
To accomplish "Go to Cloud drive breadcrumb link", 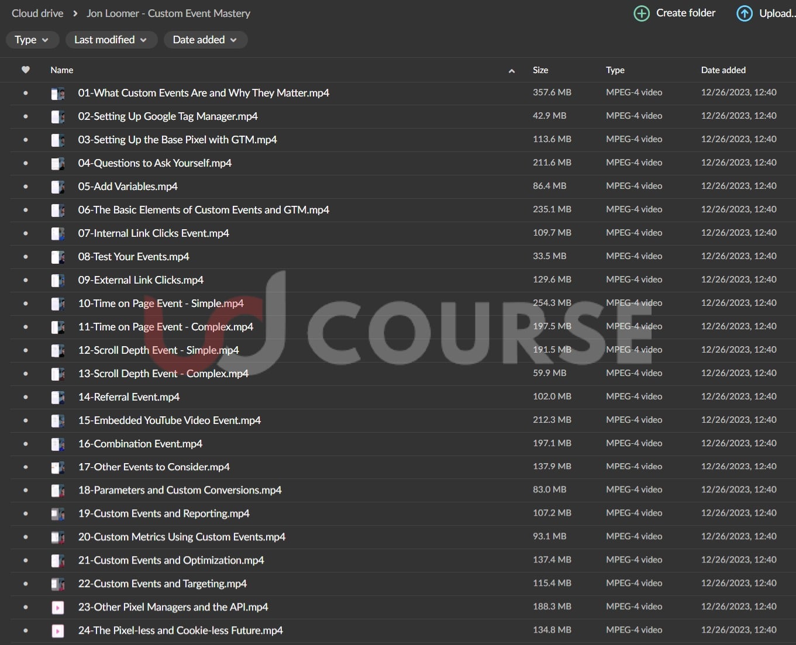I will click(37, 13).
